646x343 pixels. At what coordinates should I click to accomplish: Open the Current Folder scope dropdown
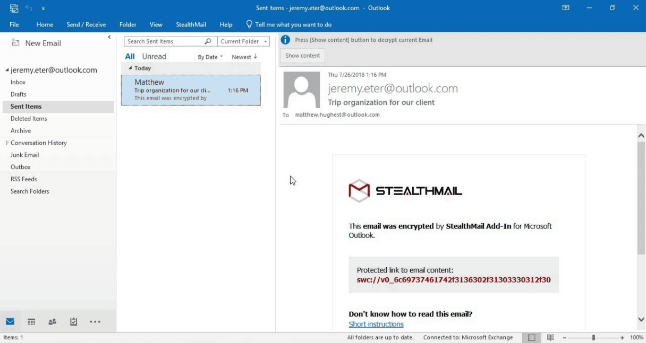244,41
